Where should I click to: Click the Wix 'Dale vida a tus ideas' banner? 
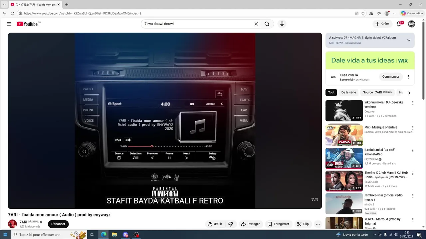[370, 60]
